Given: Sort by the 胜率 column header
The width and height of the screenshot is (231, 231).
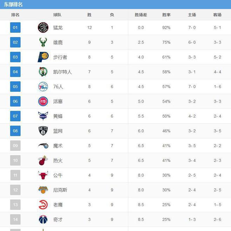Looking at the screenshot, I should [166, 15].
